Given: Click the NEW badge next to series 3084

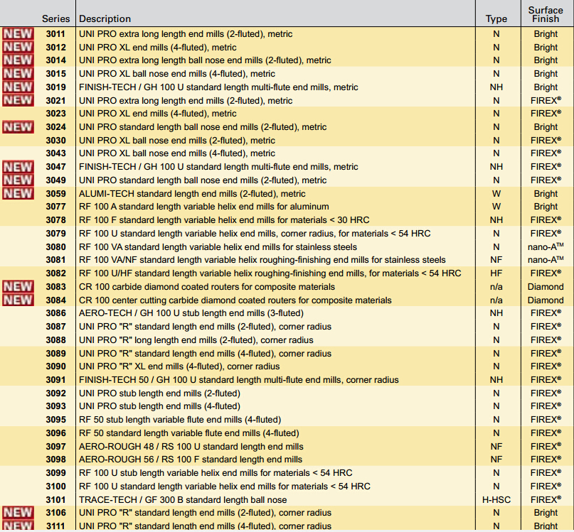Looking at the screenshot, I should click(x=18, y=300).
